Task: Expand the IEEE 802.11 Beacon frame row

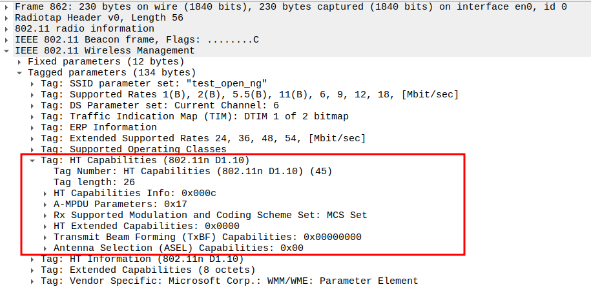Action: [x=6, y=39]
